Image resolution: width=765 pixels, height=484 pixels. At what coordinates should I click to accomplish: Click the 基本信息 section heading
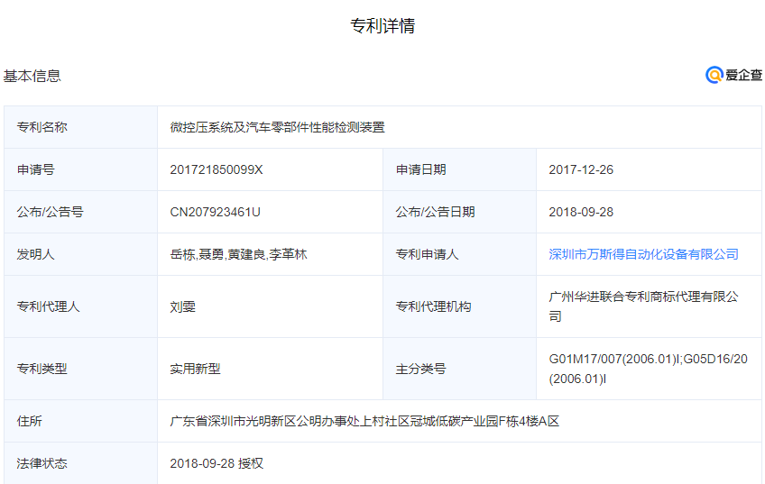pos(32,76)
